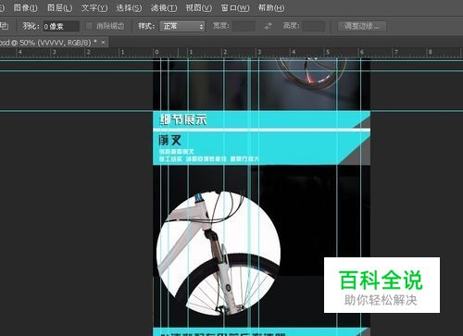This screenshot has width=463, height=336.
Task: Click the 高度 height input field
Action: point(314,26)
